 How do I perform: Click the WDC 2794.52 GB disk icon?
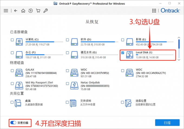(x=129, y=73)
